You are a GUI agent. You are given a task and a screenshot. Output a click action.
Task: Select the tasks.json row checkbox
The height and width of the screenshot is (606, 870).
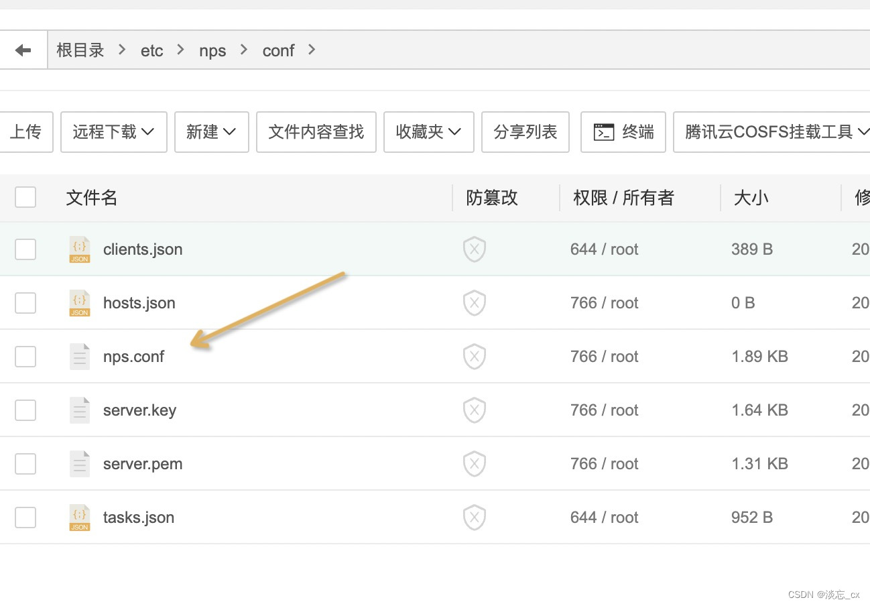click(25, 518)
